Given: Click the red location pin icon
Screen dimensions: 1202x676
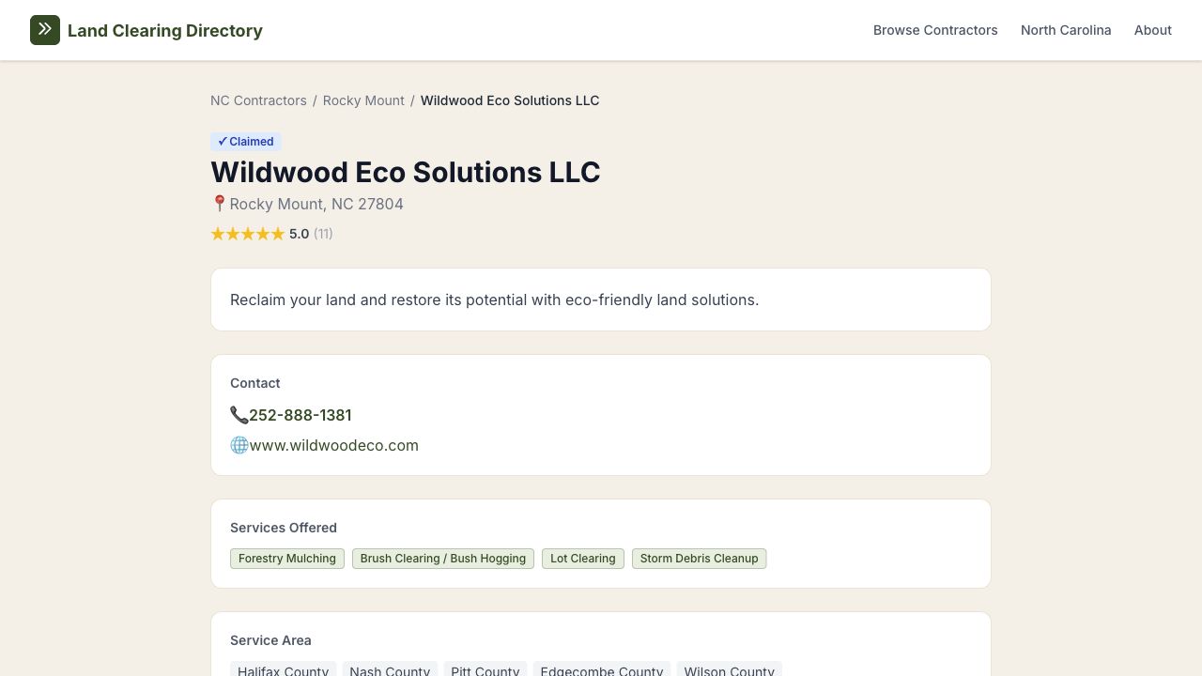Looking at the screenshot, I should point(220,204).
